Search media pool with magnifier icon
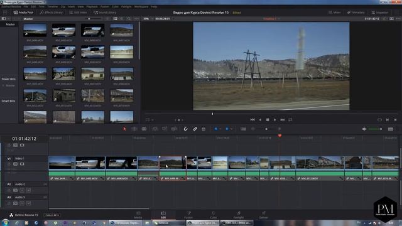The height and width of the screenshot is (226, 402). (129, 19)
